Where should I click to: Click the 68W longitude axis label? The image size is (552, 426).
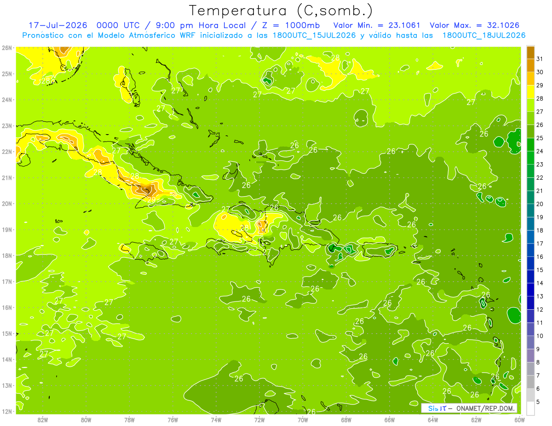click(346, 420)
